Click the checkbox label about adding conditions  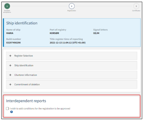(x=40, y=109)
